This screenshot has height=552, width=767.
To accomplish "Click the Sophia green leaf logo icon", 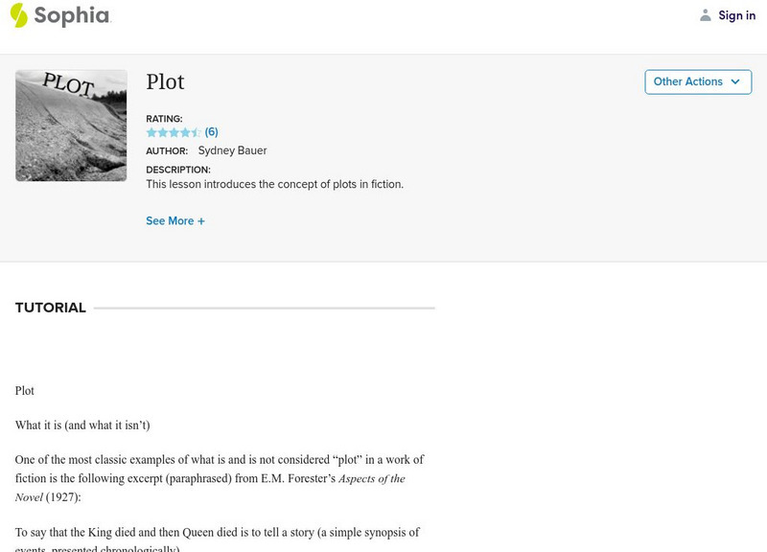I will [18, 15].
